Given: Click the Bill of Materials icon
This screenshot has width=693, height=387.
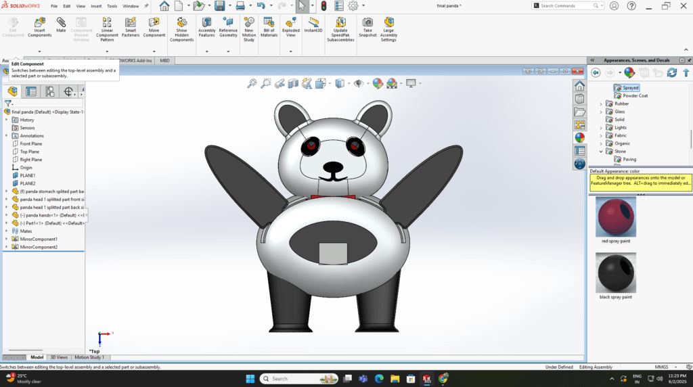Looking at the screenshot, I should 269,27.
